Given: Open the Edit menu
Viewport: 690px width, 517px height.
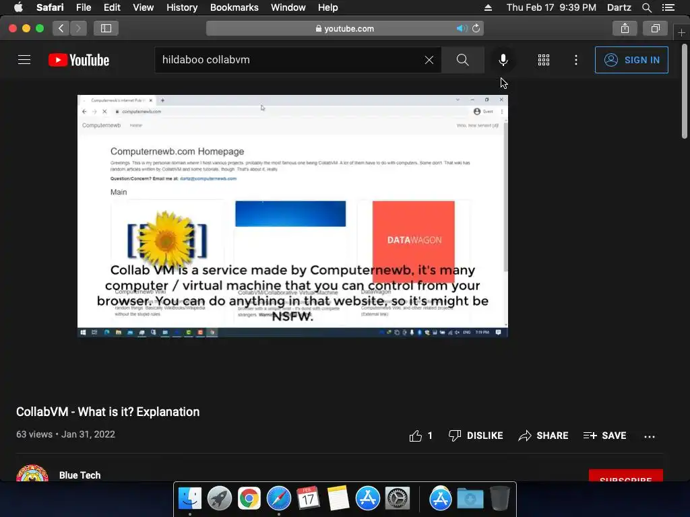Looking at the screenshot, I should tap(112, 7).
